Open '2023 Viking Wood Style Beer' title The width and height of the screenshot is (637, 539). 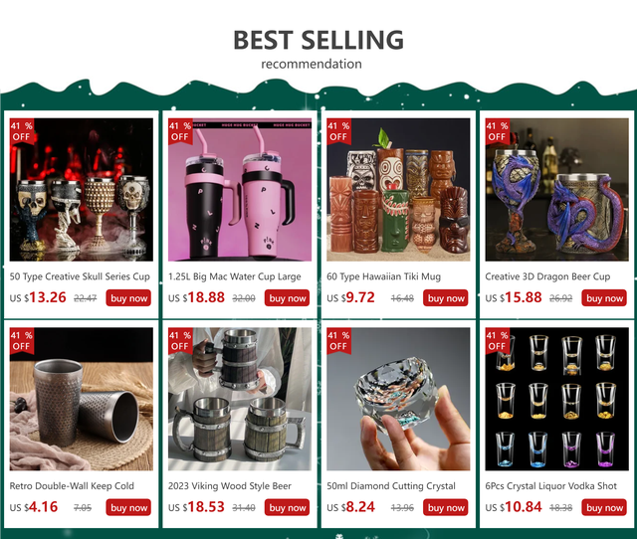coord(230,486)
